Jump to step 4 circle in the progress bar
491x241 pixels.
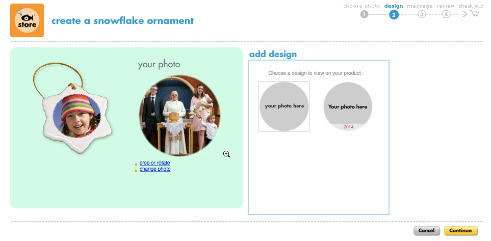point(446,14)
